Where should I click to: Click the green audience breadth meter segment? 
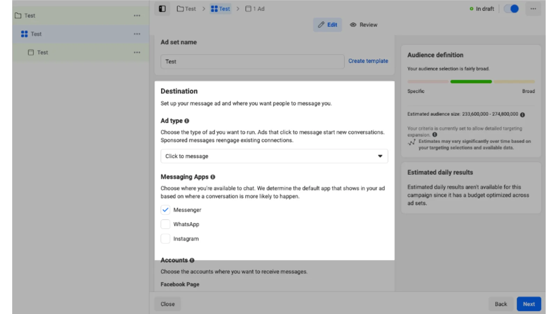(x=471, y=82)
